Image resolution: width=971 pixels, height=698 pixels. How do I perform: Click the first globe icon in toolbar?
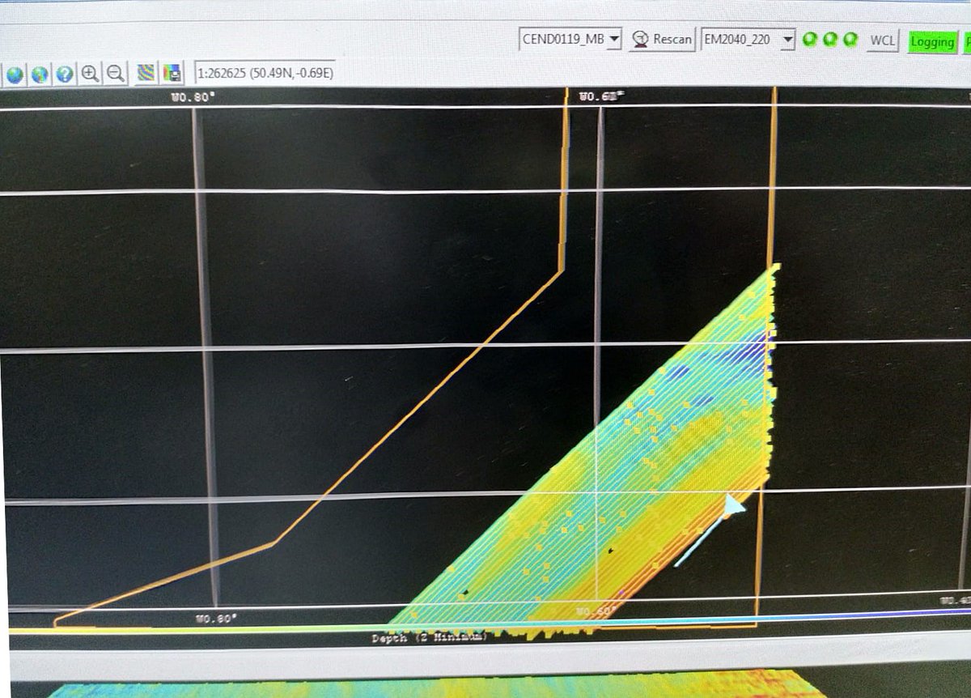pyautogui.click(x=15, y=74)
